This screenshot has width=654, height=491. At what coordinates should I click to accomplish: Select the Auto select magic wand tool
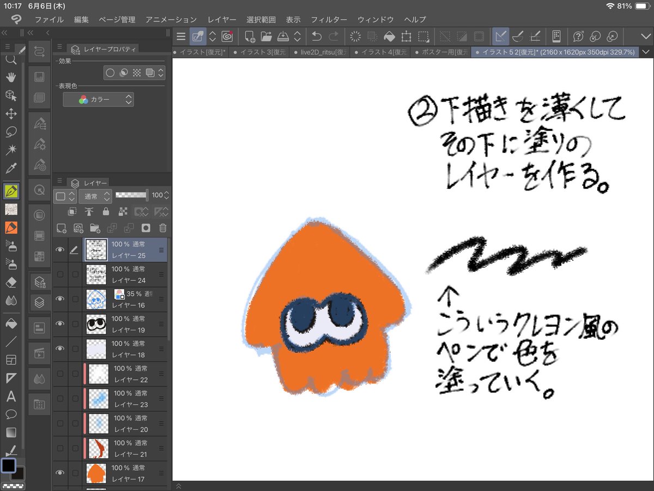(11, 149)
